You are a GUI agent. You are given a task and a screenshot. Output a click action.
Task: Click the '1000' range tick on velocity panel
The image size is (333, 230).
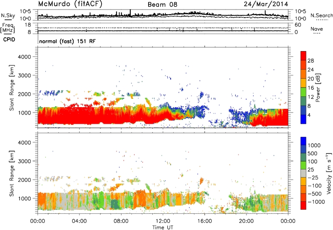(x=25, y=198)
